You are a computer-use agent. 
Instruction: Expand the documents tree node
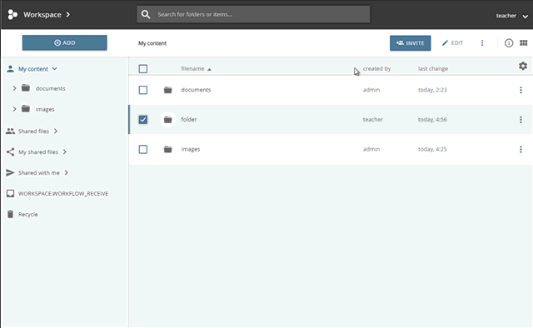14,88
